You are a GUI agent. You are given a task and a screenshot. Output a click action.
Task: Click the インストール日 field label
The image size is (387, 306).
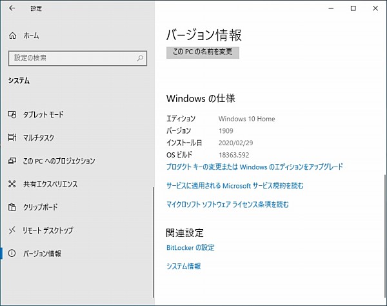(184, 143)
